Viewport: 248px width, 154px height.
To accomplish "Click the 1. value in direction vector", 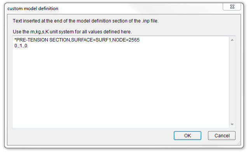I will 21,46.
